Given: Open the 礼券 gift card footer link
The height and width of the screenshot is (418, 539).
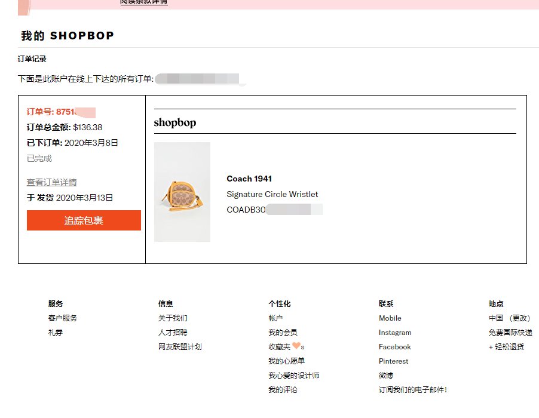Looking at the screenshot, I should (x=56, y=333).
